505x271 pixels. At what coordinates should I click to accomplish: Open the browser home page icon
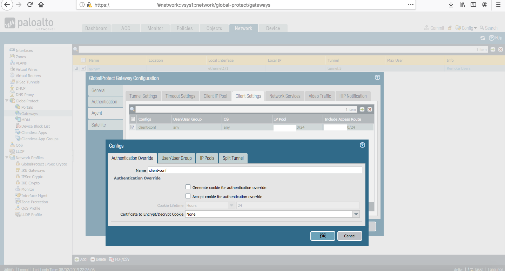pos(41,5)
